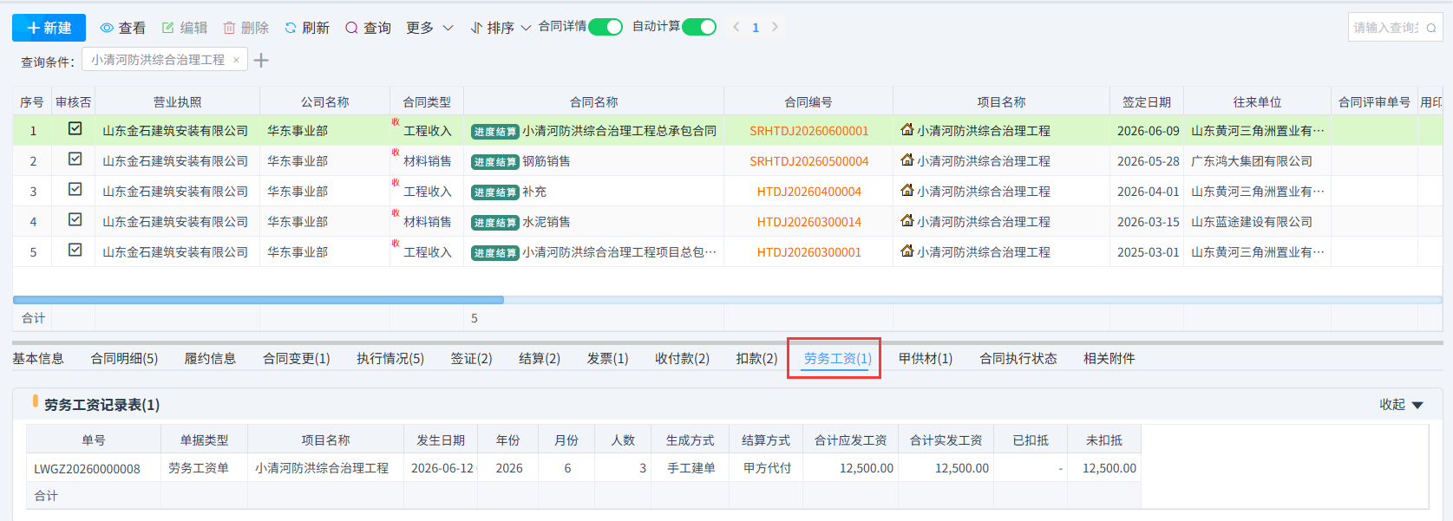The height and width of the screenshot is (521, 1453).
Task: Click wage record LWGZ20260000008
Action: (x=87, y=468)
